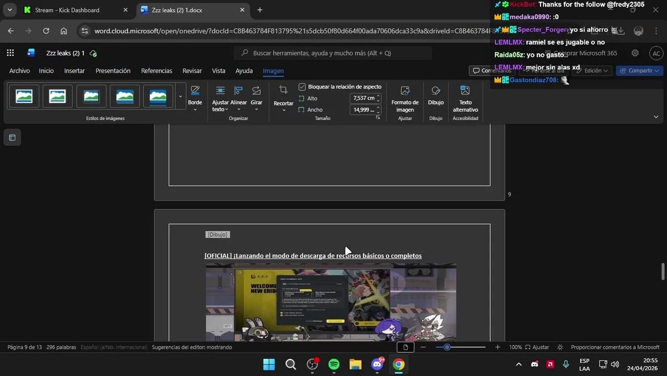Show hidden icons in system tray
This screenshot has height=376, width=667.
pos(518,365)
